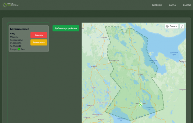Click the green status indicator dot
The height and width of the screenshot is (123, 193).
tap(19, 49)
